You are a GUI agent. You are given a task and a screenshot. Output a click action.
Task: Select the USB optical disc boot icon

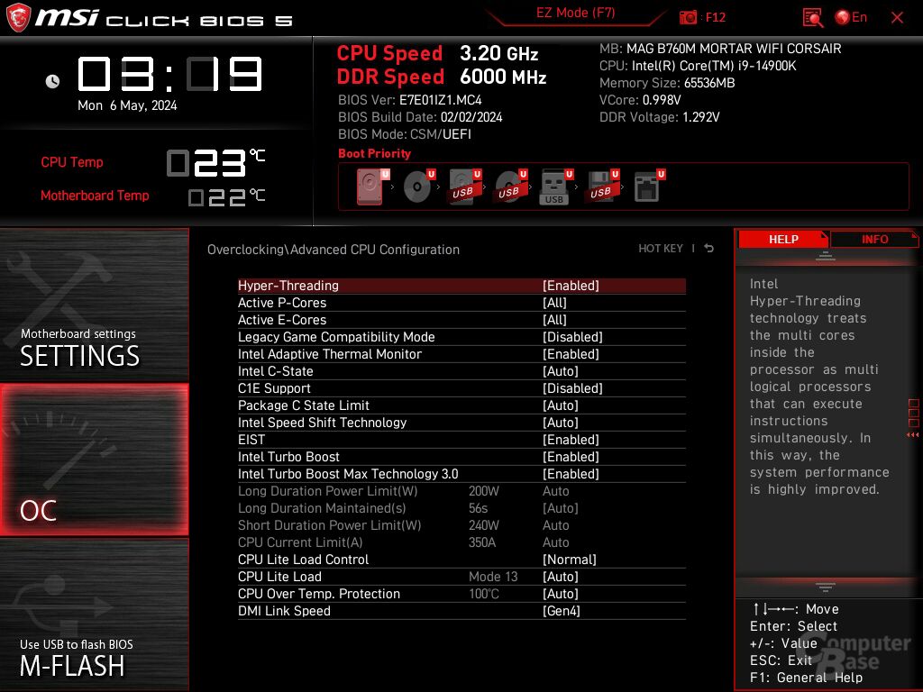pyautogui.click(x=511, y=186)
